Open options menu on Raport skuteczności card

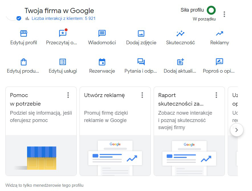[x=216, y=95]
